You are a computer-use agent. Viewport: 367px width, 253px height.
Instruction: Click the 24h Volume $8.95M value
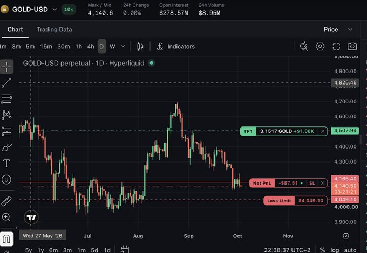[209, 13]
